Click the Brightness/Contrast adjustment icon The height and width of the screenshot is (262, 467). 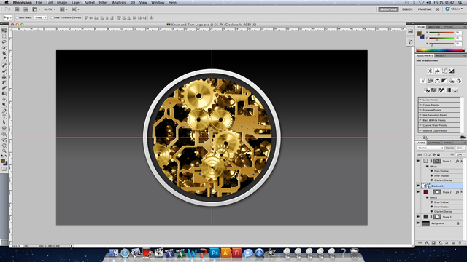point(430,71)
